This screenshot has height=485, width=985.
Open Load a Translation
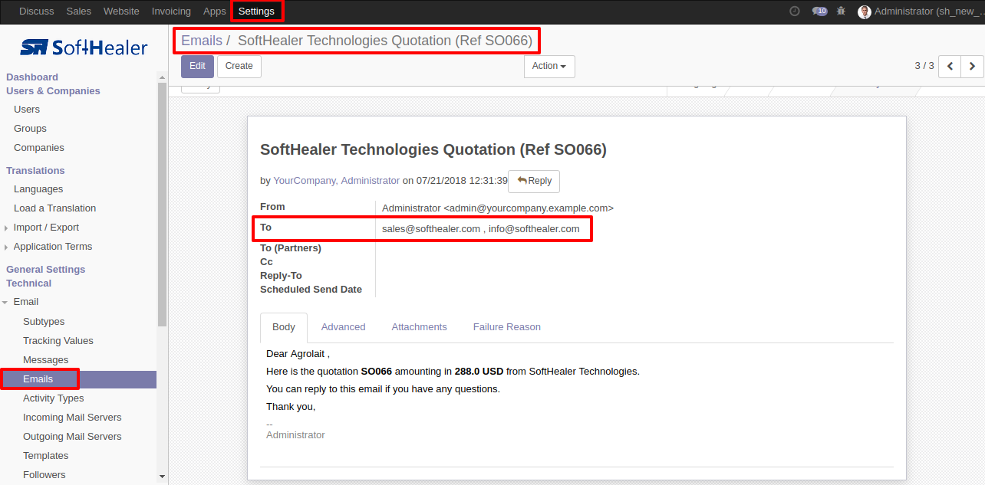click(54, 208)
